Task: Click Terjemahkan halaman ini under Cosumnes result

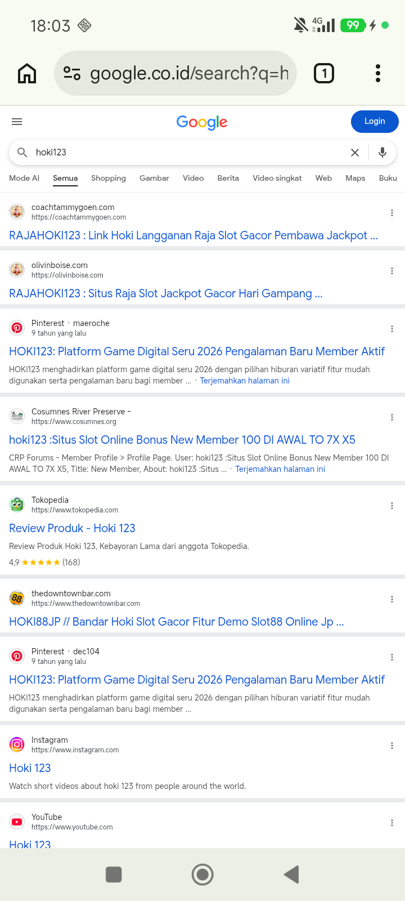Action: coord(280,469)
